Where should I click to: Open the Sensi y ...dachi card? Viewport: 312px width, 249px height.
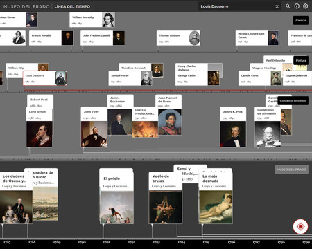coord(191,174)
